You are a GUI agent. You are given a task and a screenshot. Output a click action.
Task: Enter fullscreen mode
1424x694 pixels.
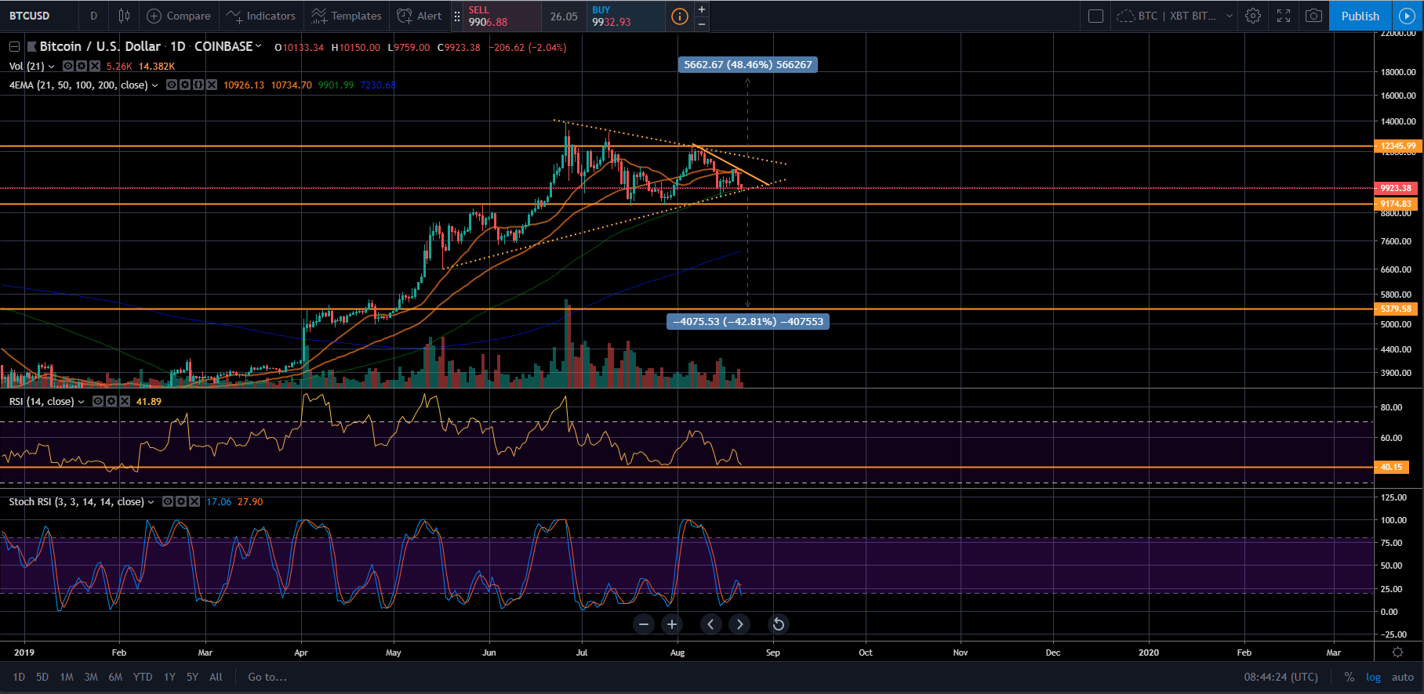(1284, 16)
